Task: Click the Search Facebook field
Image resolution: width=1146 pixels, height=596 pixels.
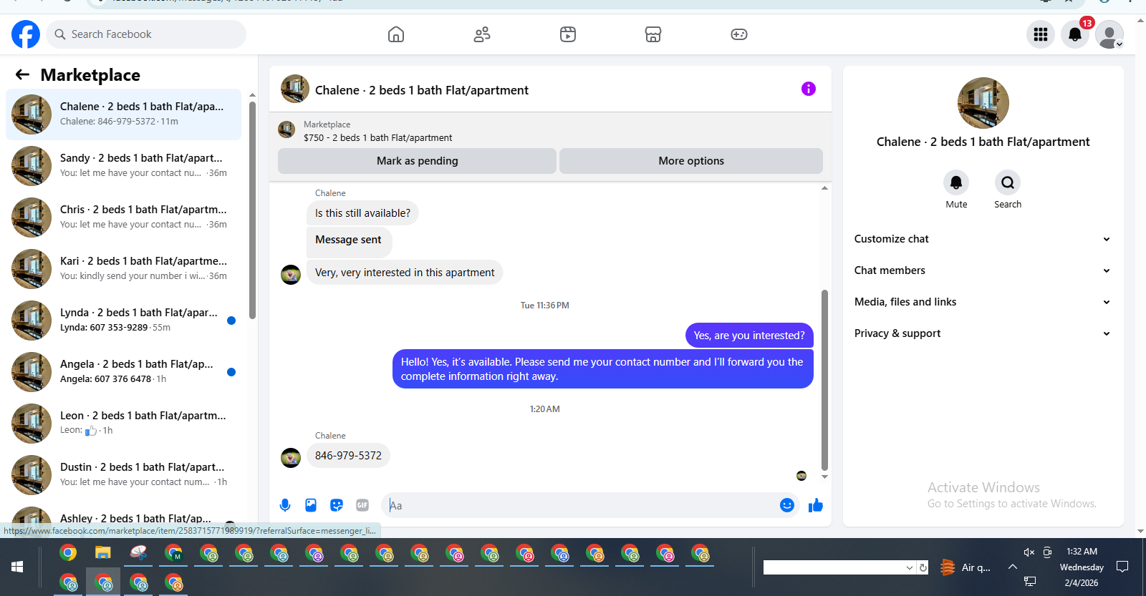Action: pyautogui.click(x=146, y=34)
